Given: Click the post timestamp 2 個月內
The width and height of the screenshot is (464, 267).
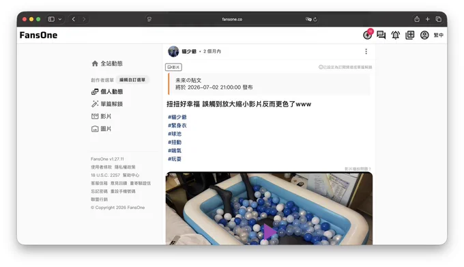Looking at the screenshot, I should click(x=212, y=51).
